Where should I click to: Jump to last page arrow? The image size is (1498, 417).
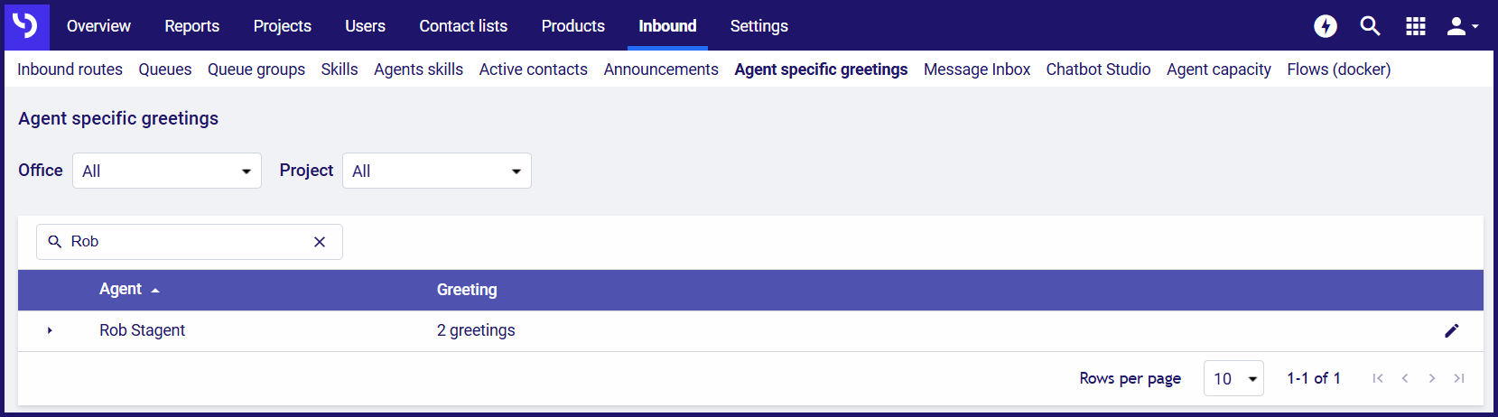coord(1459,378)
